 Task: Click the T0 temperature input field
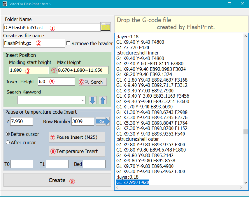[x=22, y=164]
